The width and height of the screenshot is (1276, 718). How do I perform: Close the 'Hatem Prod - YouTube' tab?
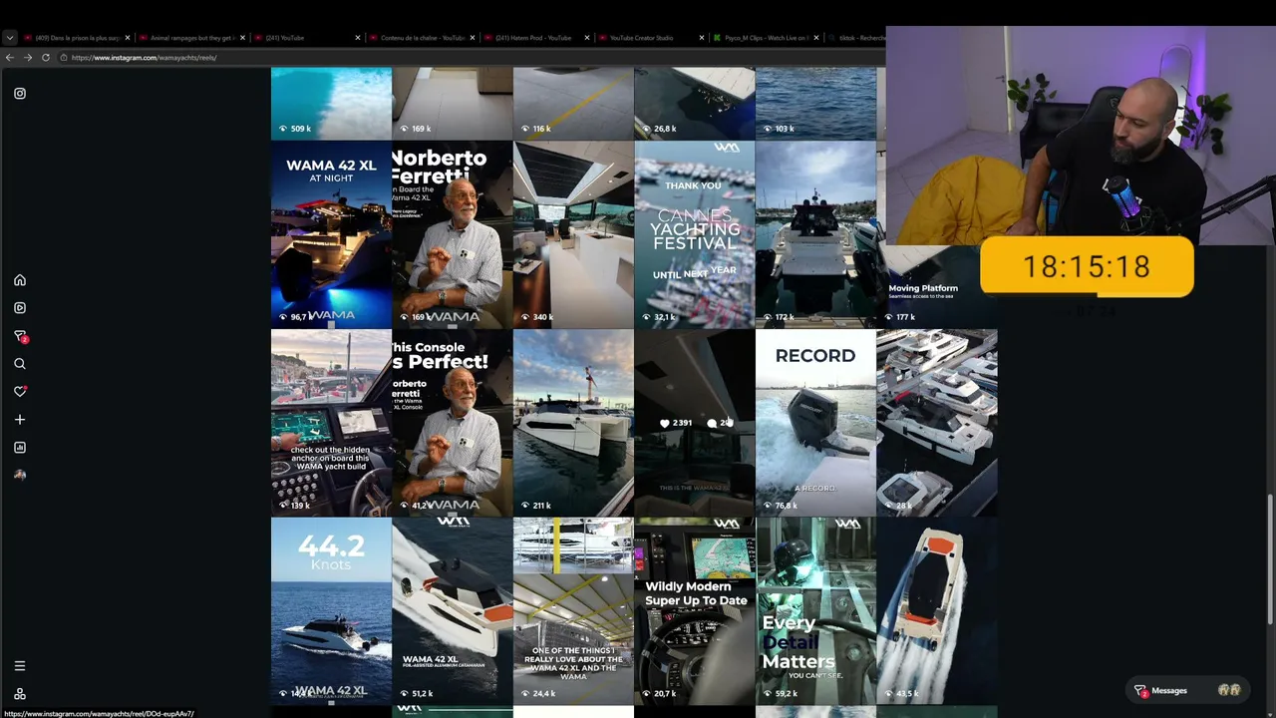587,38
